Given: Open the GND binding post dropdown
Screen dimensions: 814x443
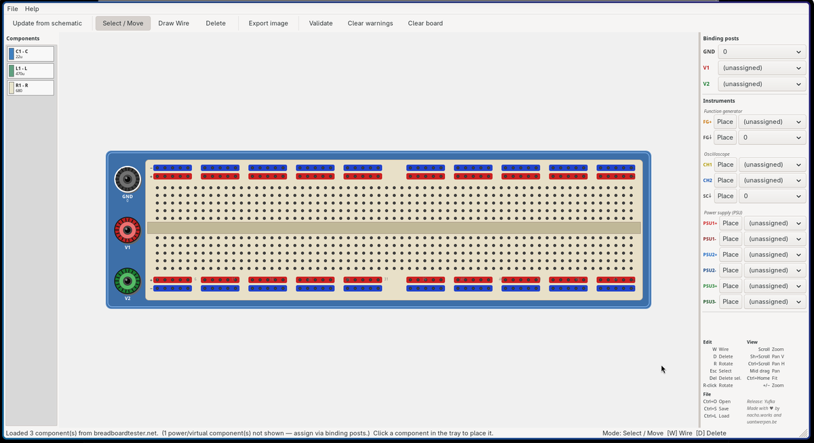Looking at the screenshot, I should [x=762, y=51].
